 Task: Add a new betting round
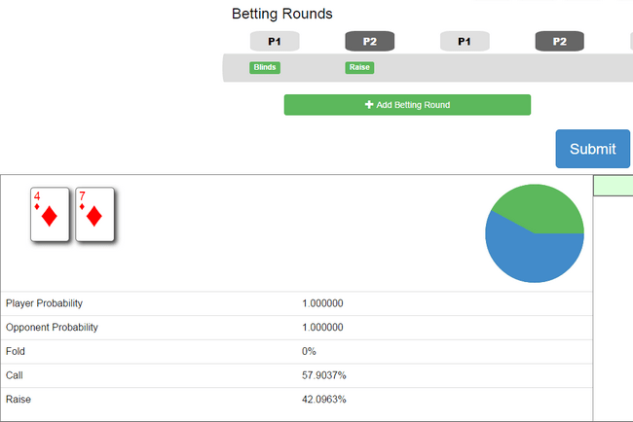[x=407, y=105]
